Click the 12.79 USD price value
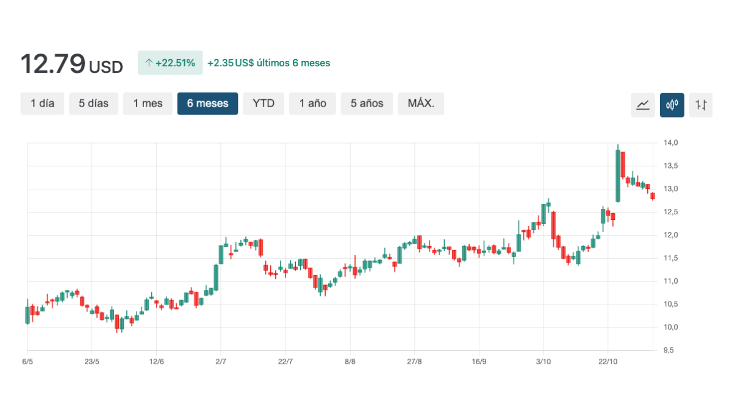The width and height of the screenshot is (732, 411). pos(71,64)
